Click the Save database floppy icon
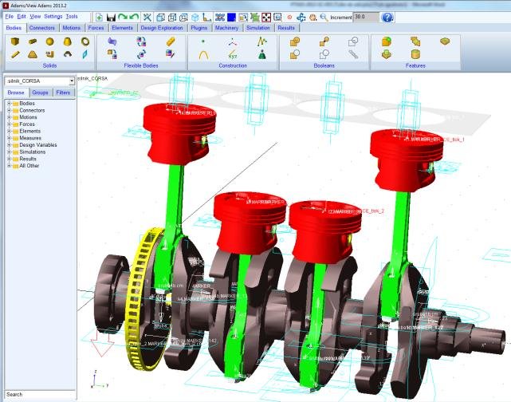511x402 pixels. click(111, 18)
